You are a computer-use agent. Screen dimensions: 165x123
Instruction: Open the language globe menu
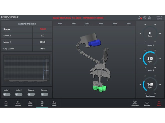click(149, 18)
